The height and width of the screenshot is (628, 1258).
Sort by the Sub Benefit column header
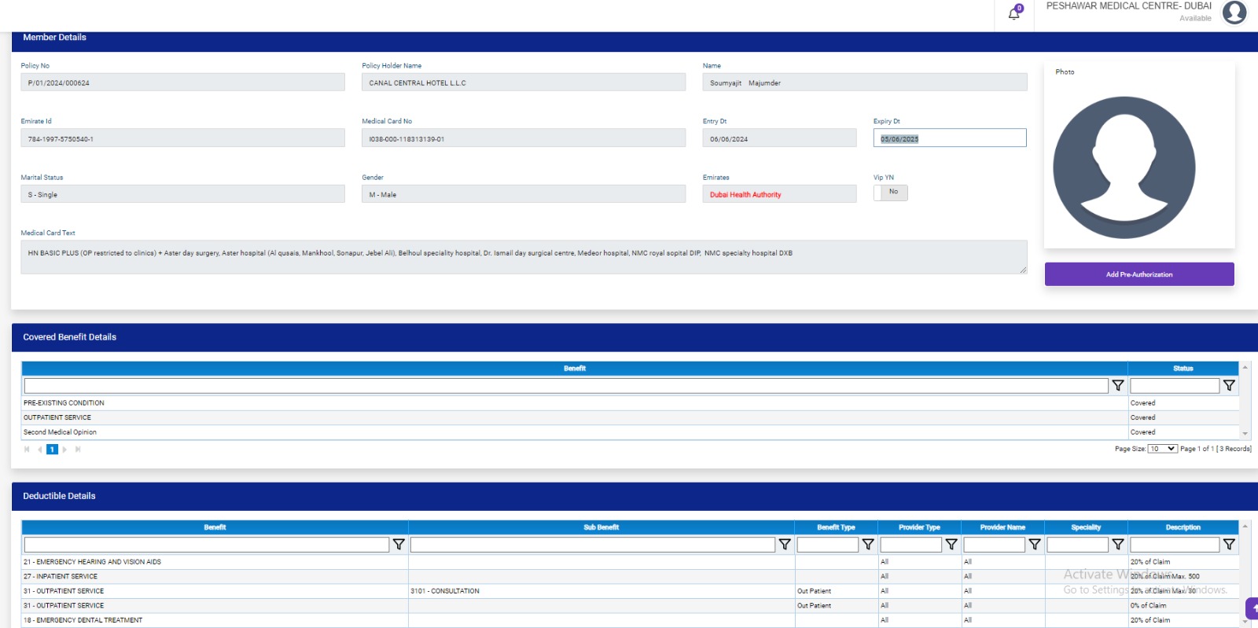pos(601,527)
